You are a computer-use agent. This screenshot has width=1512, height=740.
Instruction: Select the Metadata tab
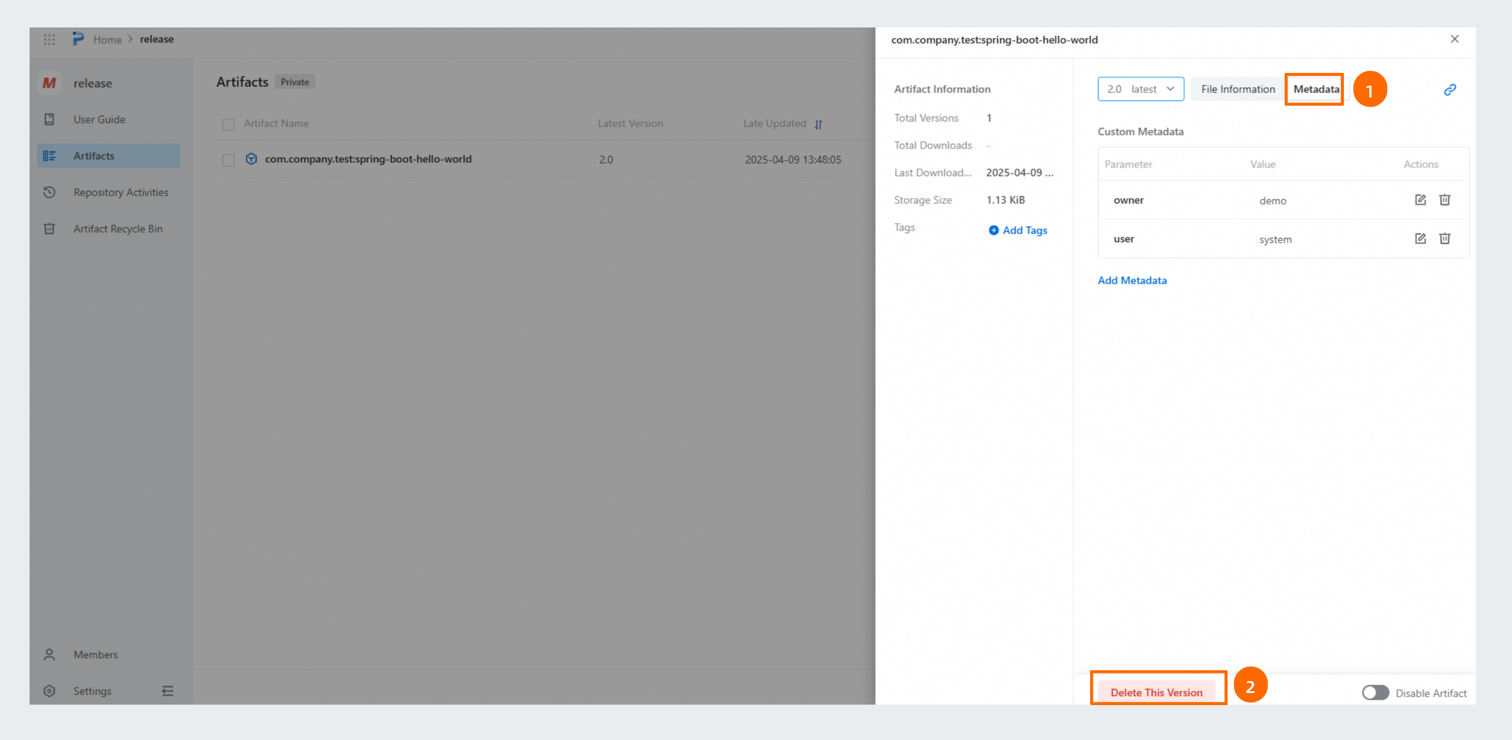point(1315,89)
